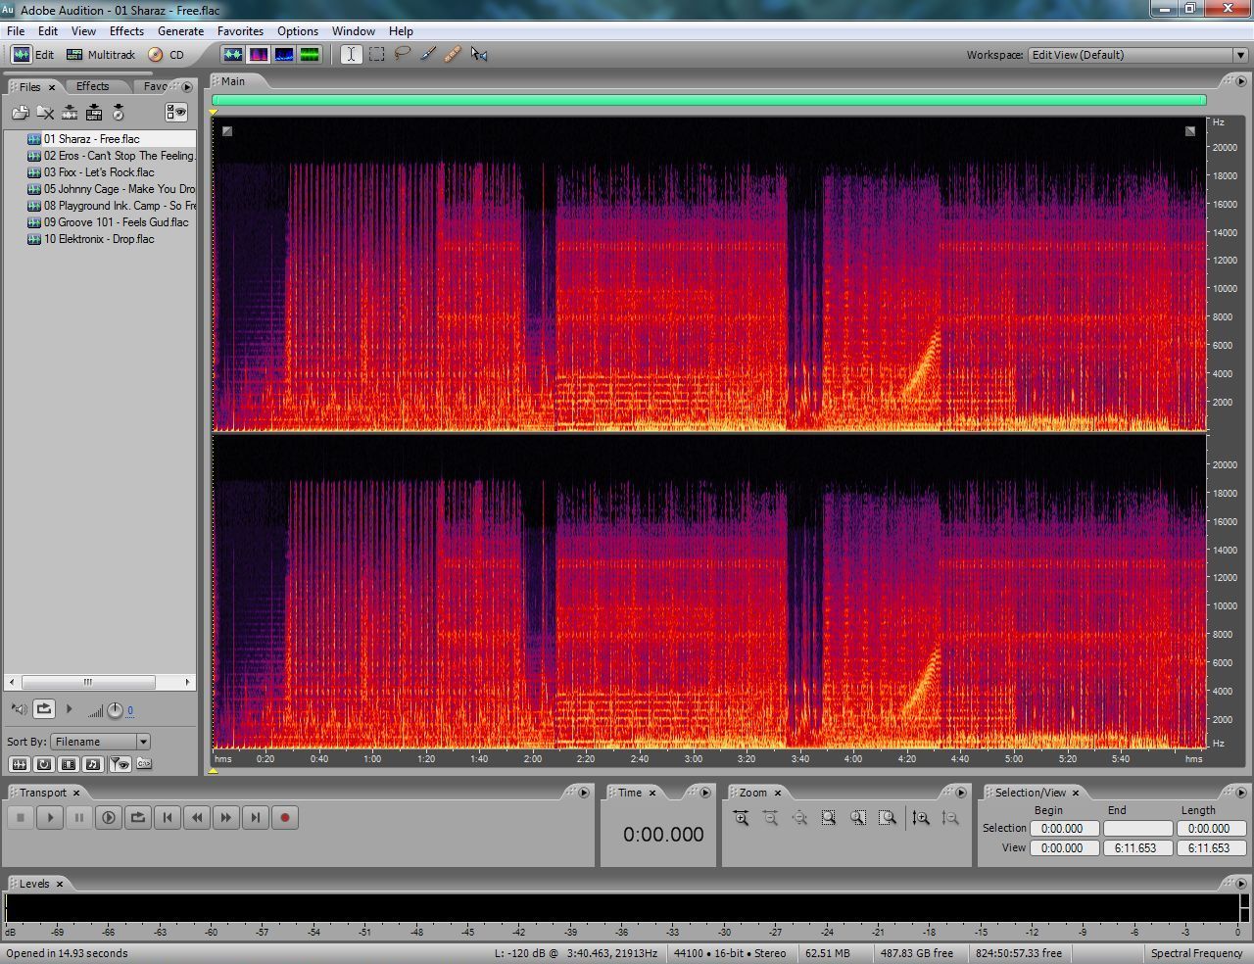Click the Play Looped transport button
The image size is (1254, 964).
pyautogui.click(x=138, y=817)
